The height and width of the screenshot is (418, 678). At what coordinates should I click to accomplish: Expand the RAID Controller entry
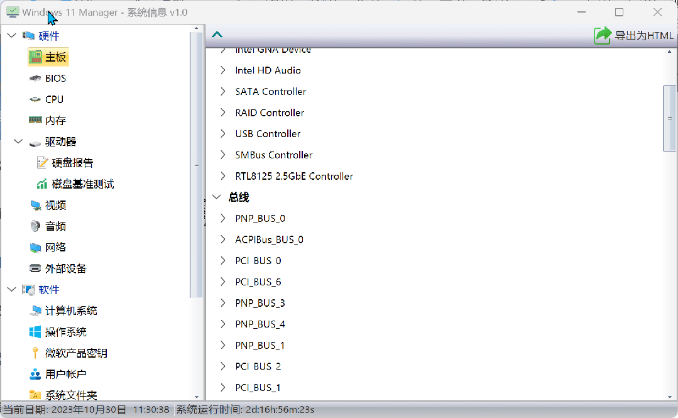pos(222,113)
